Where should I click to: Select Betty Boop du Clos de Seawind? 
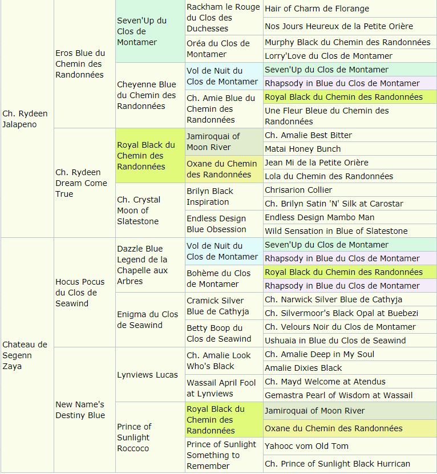[x=224, y=333]
